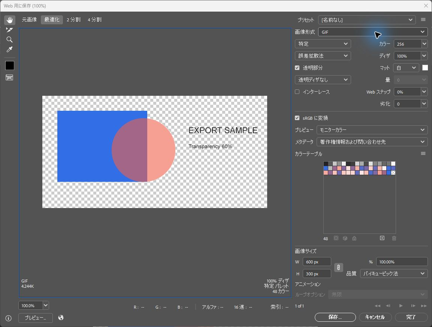Open the 画像形式 GIF dropdown

[373, 32]
